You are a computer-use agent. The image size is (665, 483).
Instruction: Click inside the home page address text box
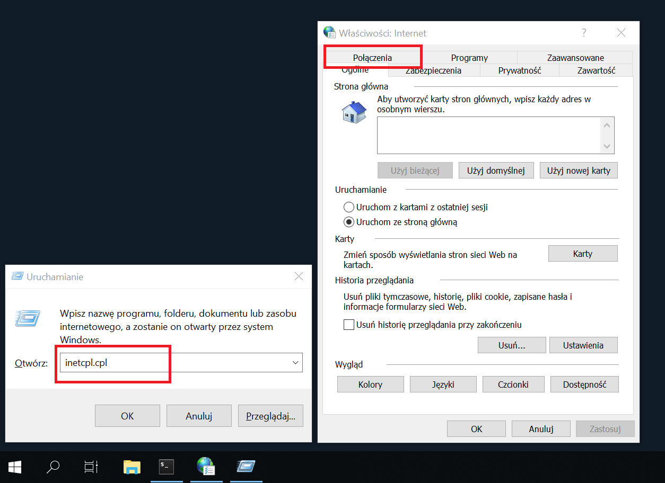tap(488, 135)
